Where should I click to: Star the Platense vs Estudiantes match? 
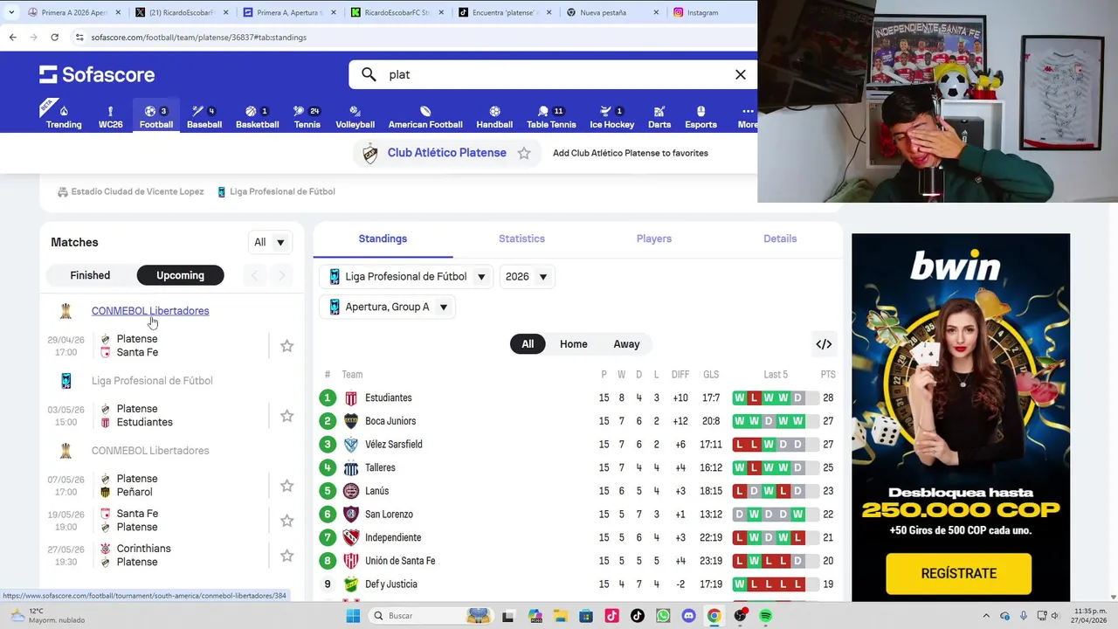[286, 416]
